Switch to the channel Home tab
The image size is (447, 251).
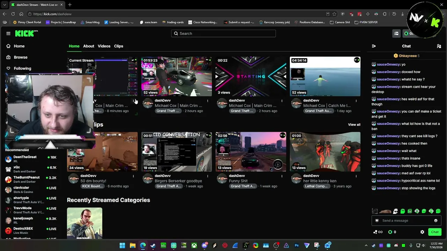click(x=74, y=46)
